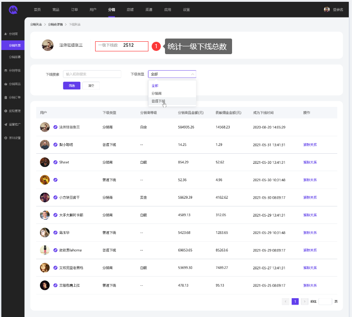The image size is (352, 317).
Task: Click the 分销商品 sidebar basket icon
Action: click(x=6, y=84)
